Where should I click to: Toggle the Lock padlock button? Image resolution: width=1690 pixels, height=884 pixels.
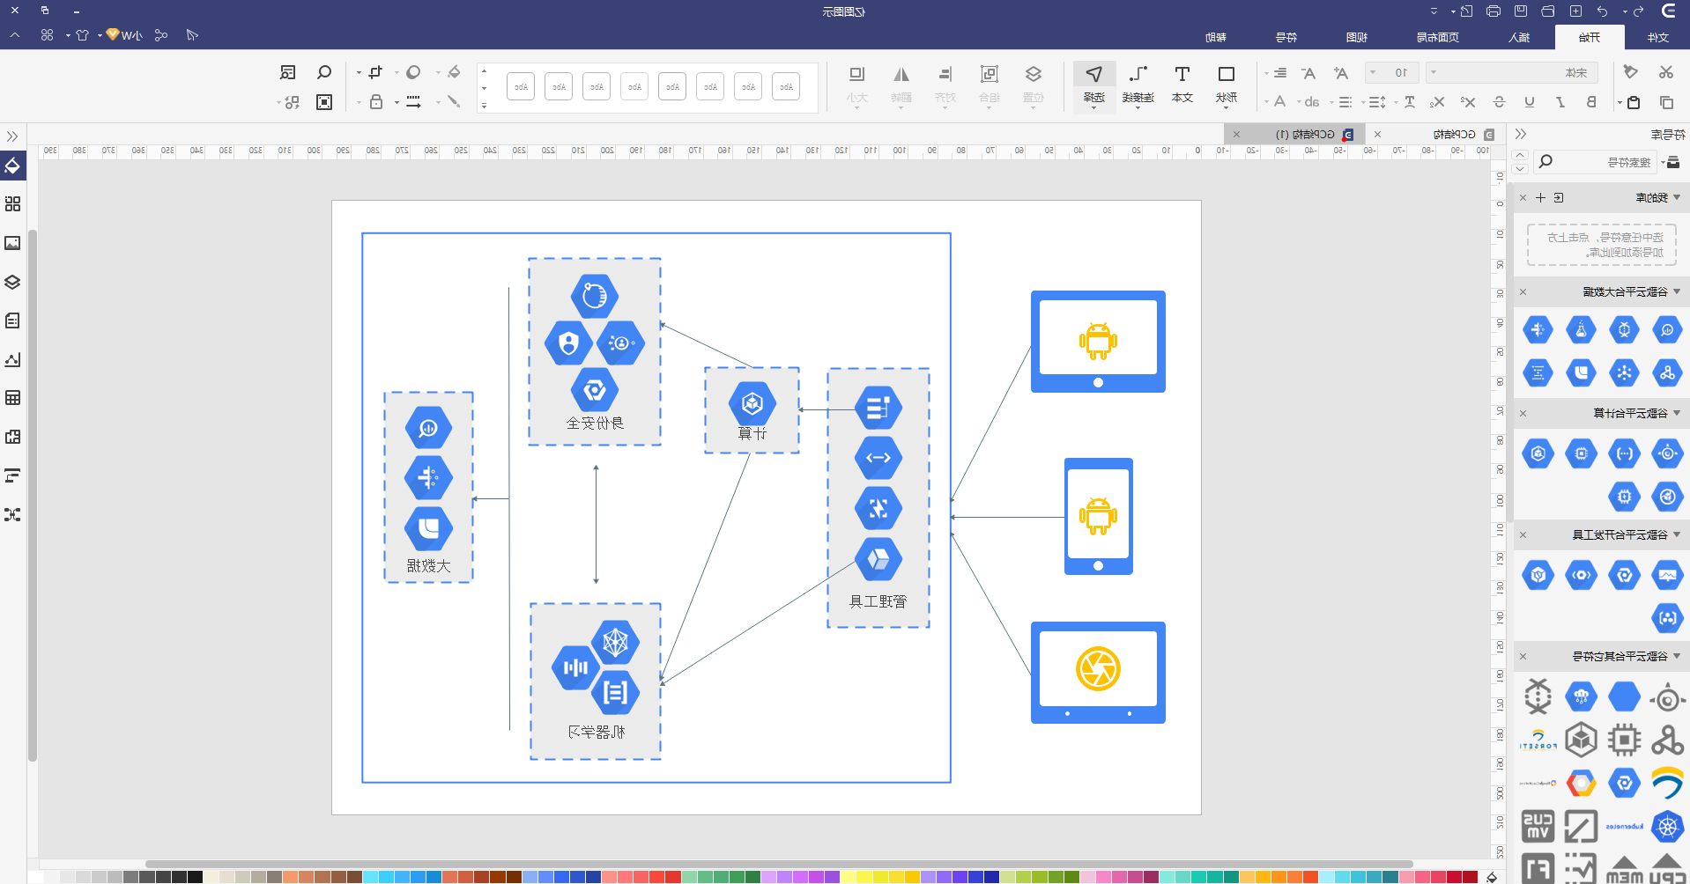376,102
